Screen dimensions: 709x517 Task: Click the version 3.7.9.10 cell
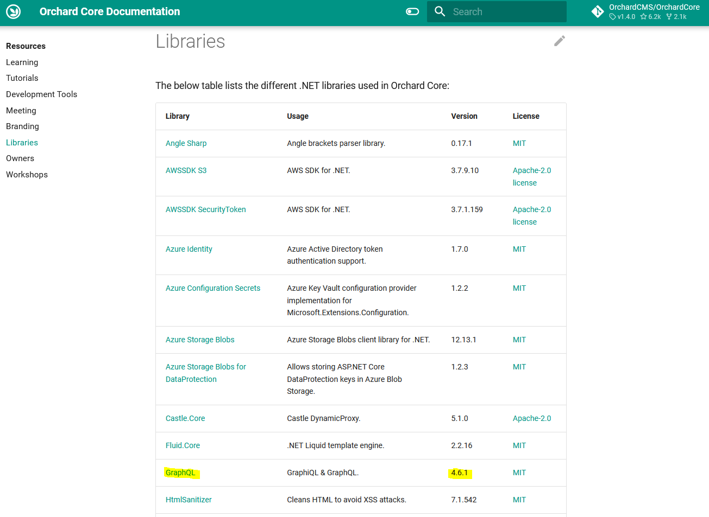pos(465,170)
